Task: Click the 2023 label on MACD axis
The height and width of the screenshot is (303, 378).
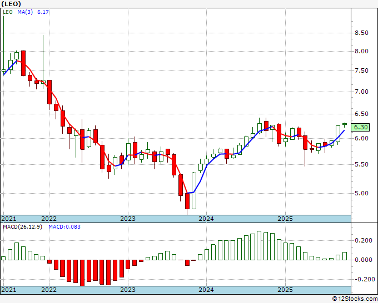Action: click(128, 290)
